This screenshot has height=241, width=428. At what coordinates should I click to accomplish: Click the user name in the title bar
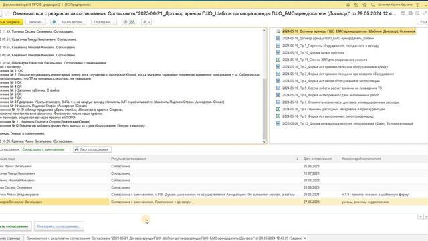click(x=395, y=5)
